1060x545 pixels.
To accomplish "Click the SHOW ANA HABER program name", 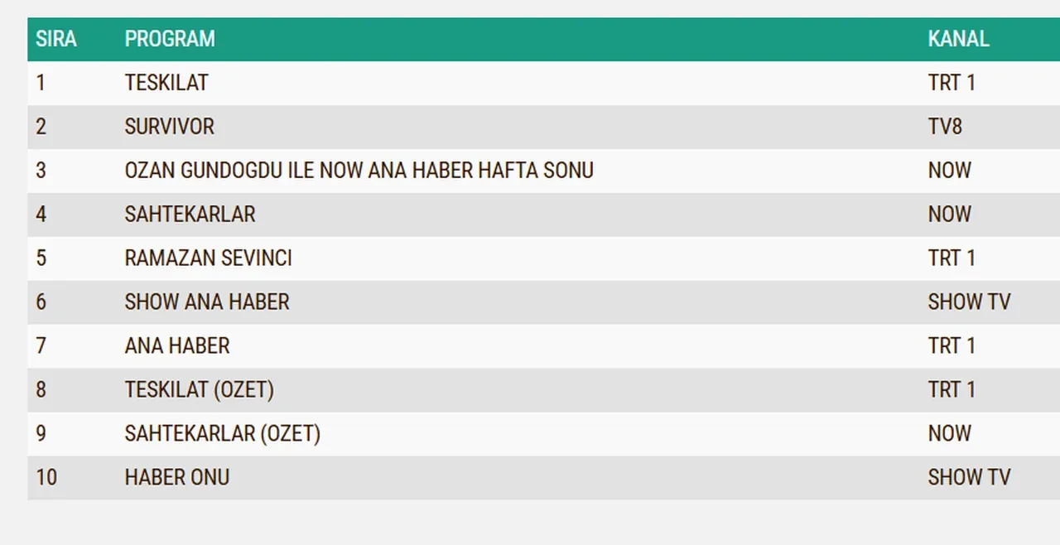I will pos(207,302).
